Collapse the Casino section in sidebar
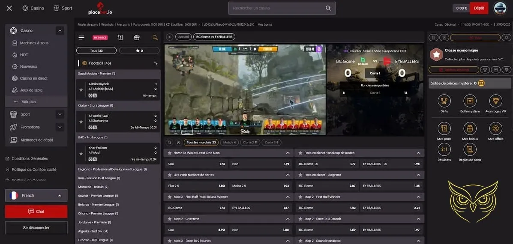 coord(60,31)
